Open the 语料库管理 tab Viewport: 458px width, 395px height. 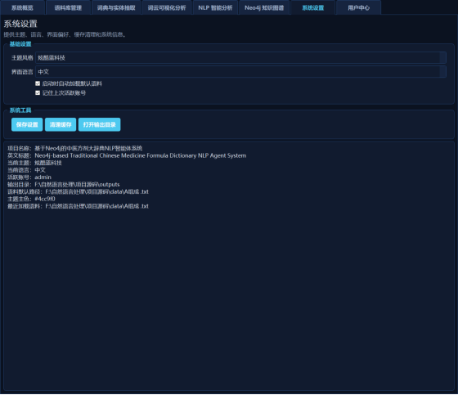68,7
